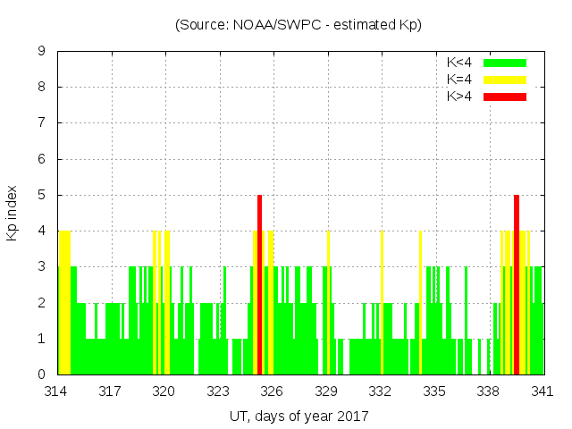Click the x-axis tick label 341

[543, 391]
